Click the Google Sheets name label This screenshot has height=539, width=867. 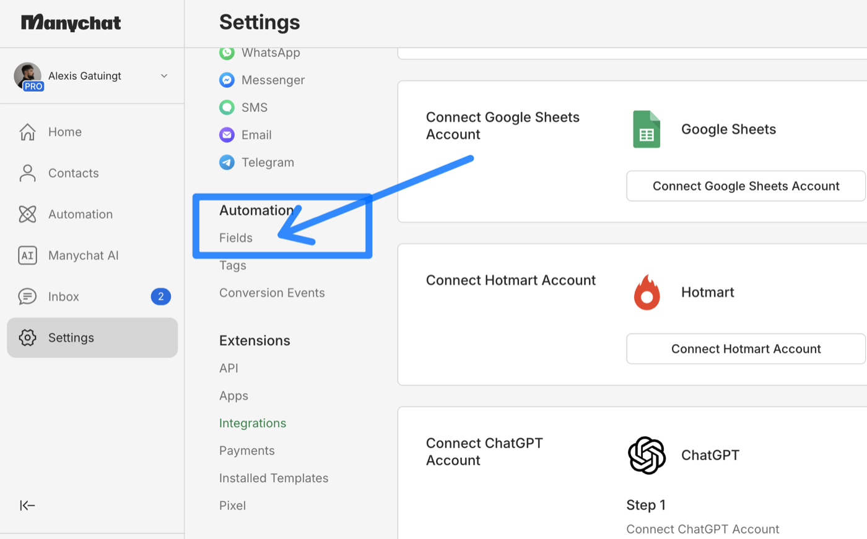click(728, 129)
